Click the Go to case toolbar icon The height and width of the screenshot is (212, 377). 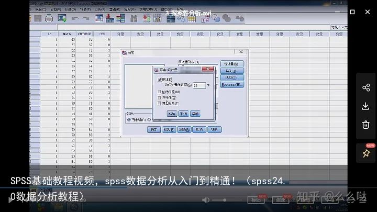(99, 18)
